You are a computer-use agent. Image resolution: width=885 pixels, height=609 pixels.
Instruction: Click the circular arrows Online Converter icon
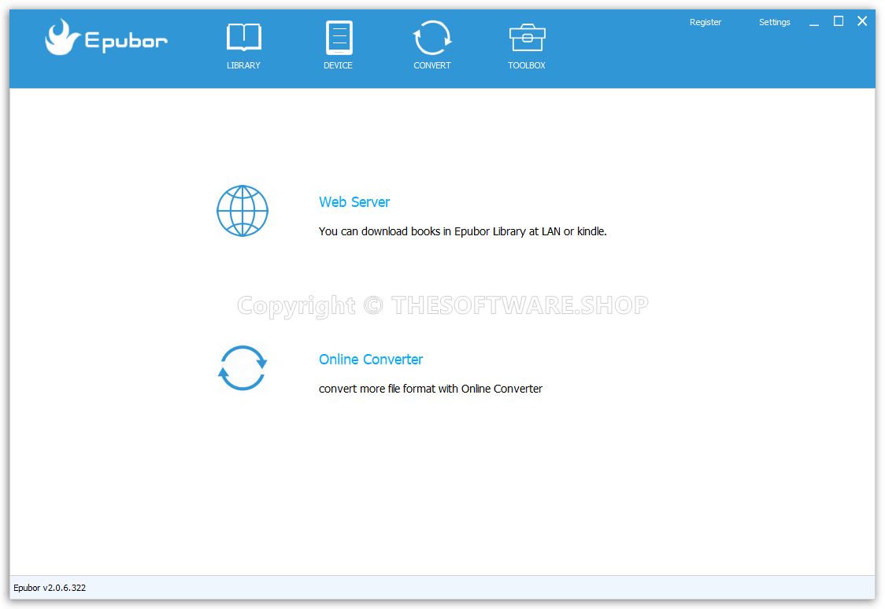point(243,368)
